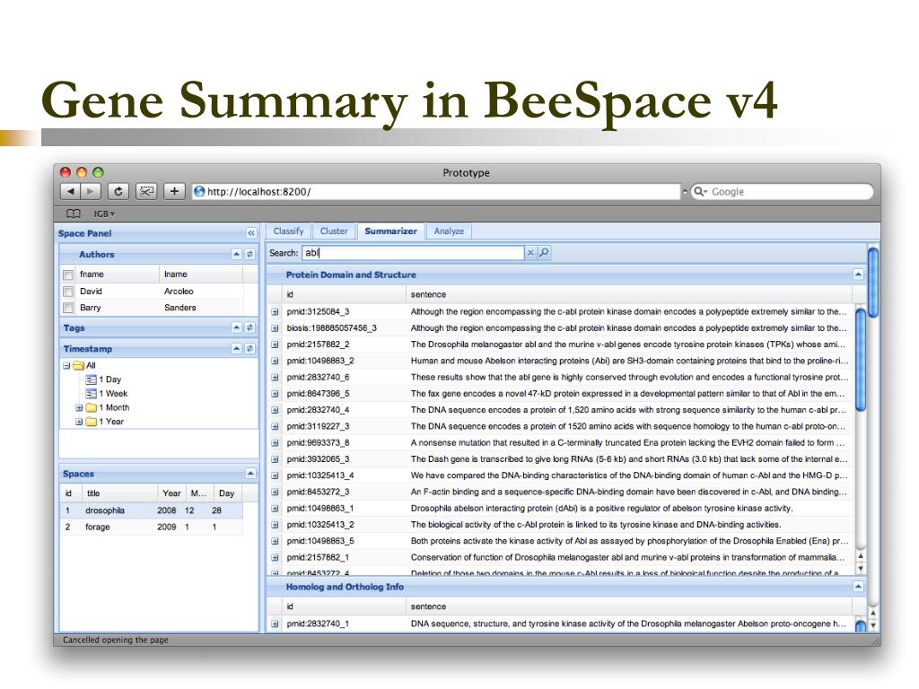The height and width of the screenshot is (689, 919).
Task: Click the Protein list scroll down arrow
Action: coord(861,568)
